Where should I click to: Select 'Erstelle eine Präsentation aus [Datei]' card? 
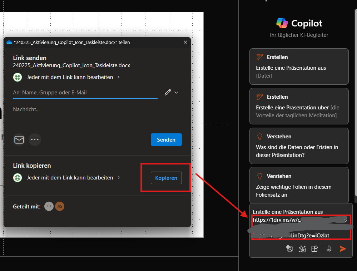pos(299,66)
